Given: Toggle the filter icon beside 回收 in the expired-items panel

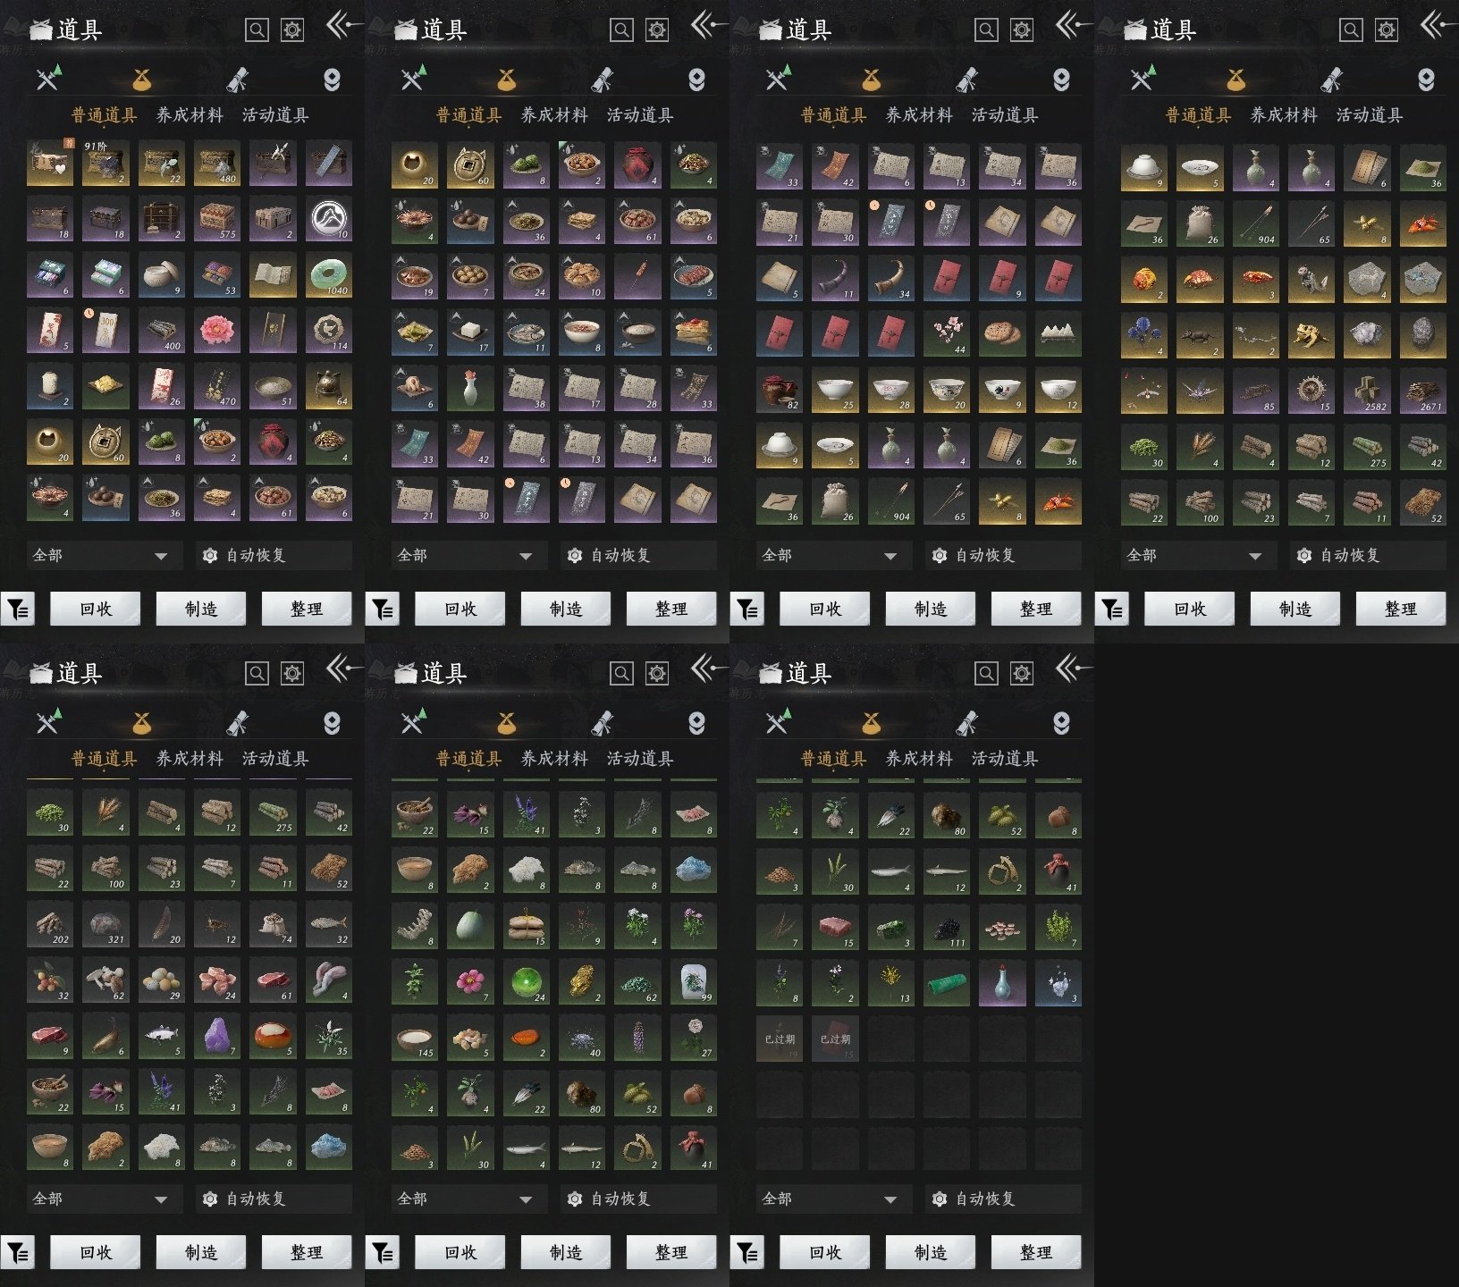Looking at the screenshot, I should click(x=747, y=1253).
